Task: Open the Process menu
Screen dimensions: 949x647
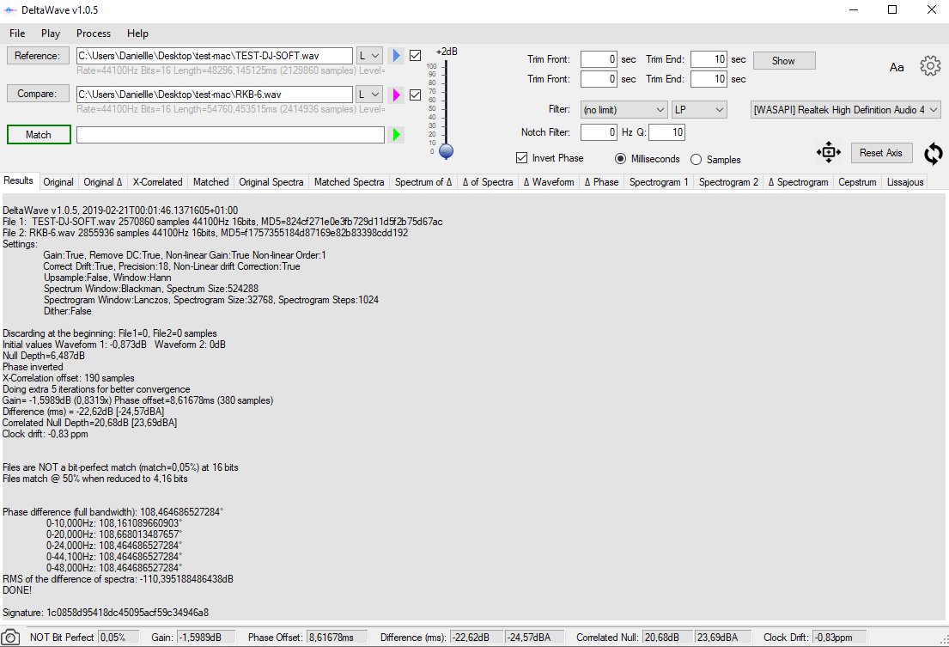Action: coord(94,34)
